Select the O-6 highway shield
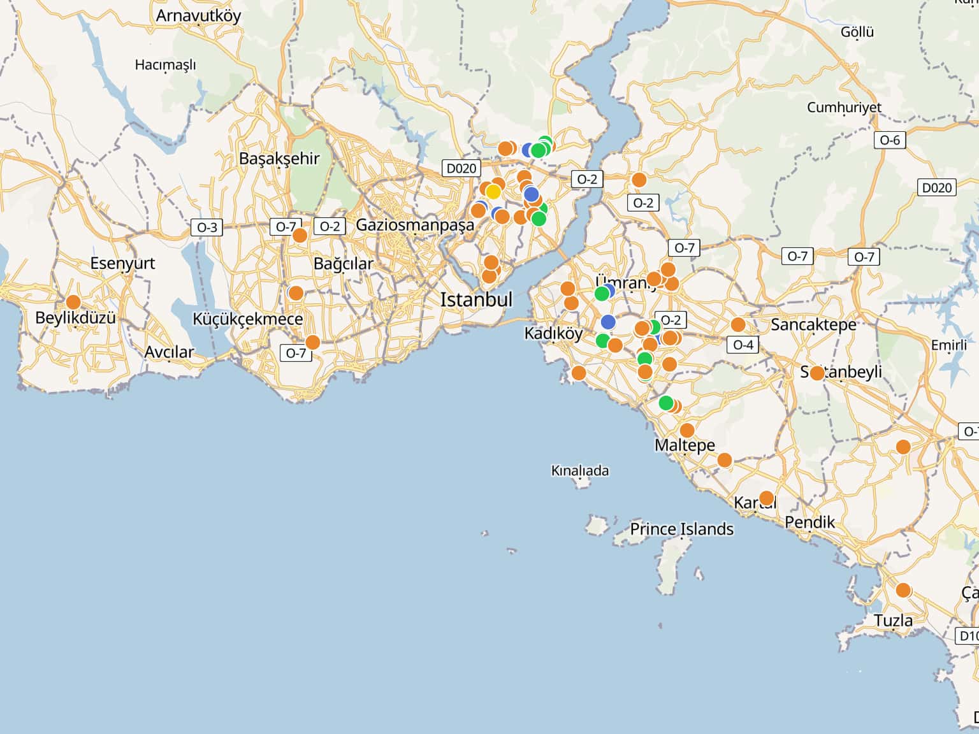 tap(890, 140)
